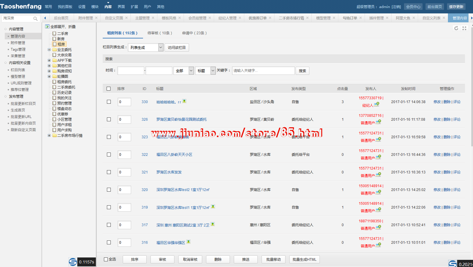
Task: Click the 全部展开、折叠 tree icon
Action: tap(47, 27)
